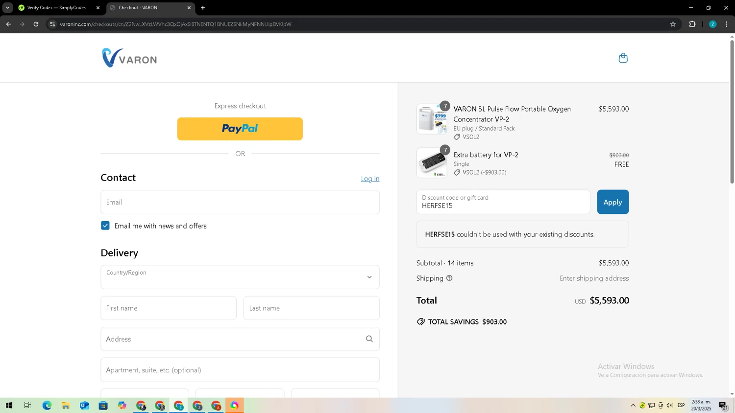Click the ESP input language indicator
The width and height of the screenshot is (735, 413).
pyautogui.click(x=681, y=405)
